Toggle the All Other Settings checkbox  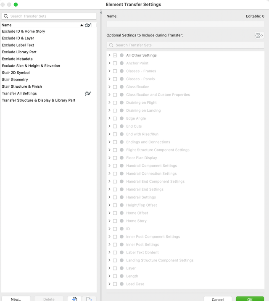click(x=115, y=55)
